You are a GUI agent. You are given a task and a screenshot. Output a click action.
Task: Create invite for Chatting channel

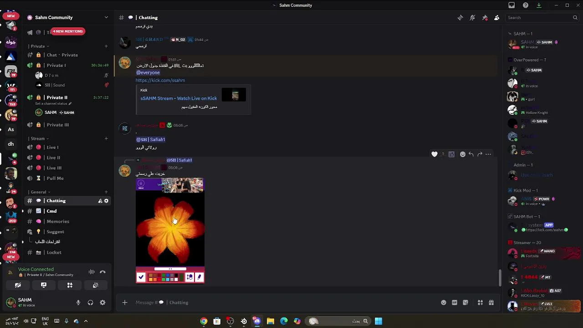click(100, 201)
